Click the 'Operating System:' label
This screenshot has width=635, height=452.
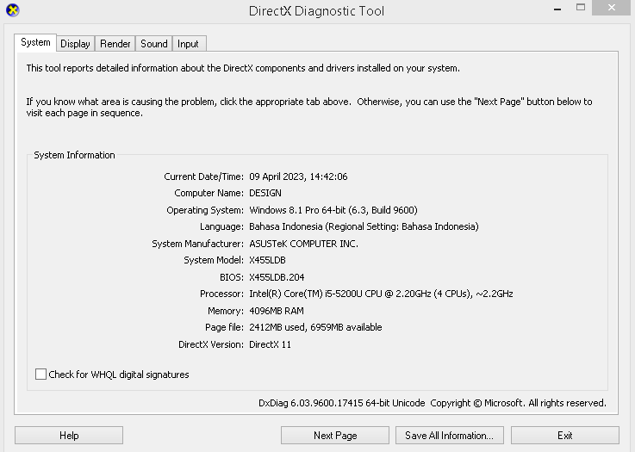[x=205, y=210]
